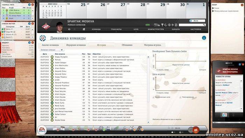Go back with the left arrow
245x138 pixels.
(69, 29)
